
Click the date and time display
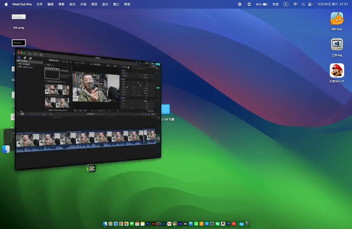(332, 4)
